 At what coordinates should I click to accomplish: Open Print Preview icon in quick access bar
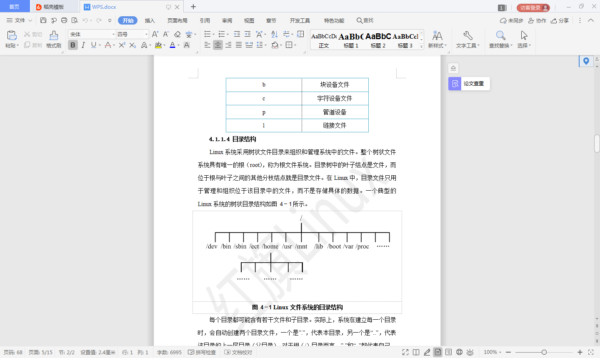pyautogui.click(x=75, y=20)
